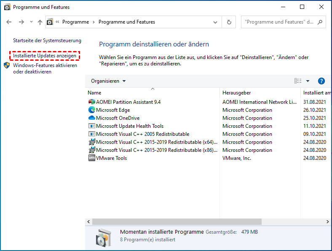This screenshot has width=332, height=251.
Task: Click the scrollbar right arrow
Action: pos(327,221)
